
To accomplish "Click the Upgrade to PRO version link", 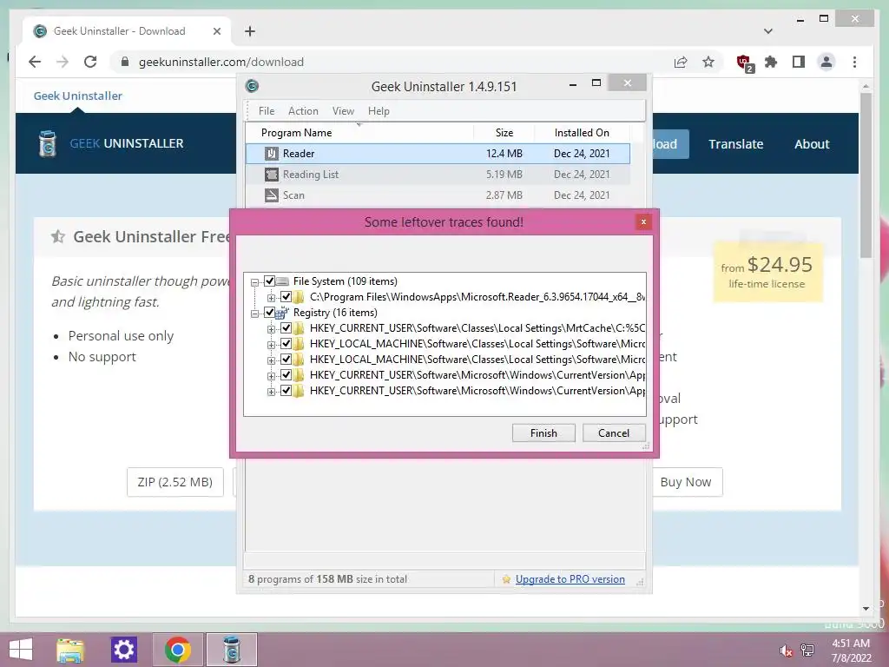I will coord(570,579).
